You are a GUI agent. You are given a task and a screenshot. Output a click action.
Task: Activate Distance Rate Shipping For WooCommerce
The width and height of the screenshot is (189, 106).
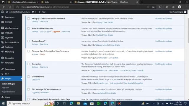(x=35, y=54)
